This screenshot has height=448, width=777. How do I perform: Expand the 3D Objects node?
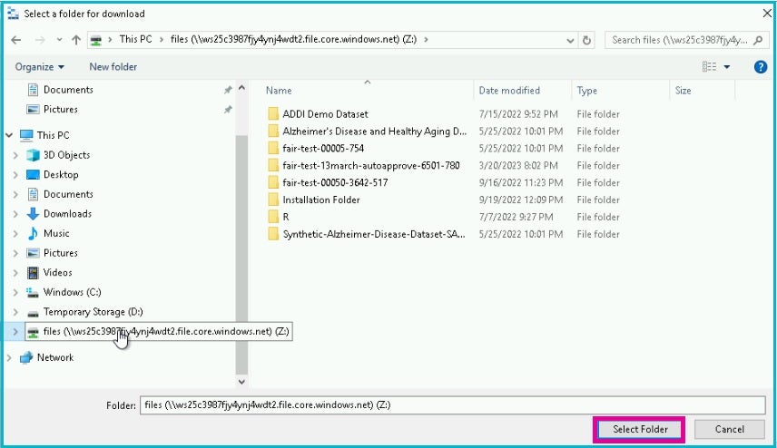pyautogui.click(x=15, y=155)
